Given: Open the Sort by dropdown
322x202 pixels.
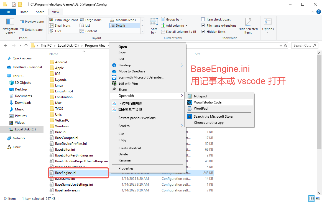Looking at the screenshot, I should [154, 26].
